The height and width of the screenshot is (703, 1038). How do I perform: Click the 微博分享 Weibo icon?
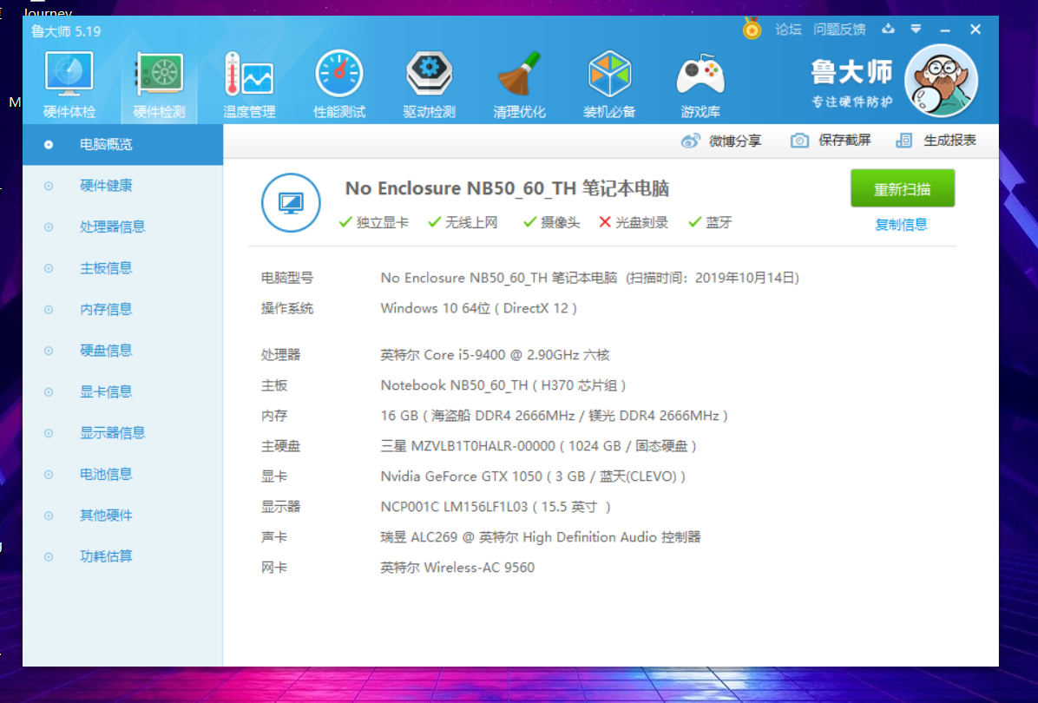click(691, 141)
